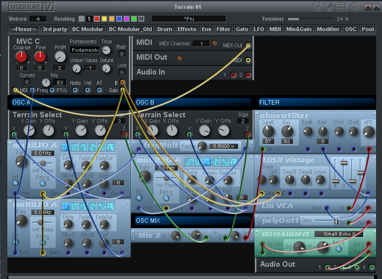Open OSC B Algo value 2
The image size is (382, 279).
(x=243, y=121)
